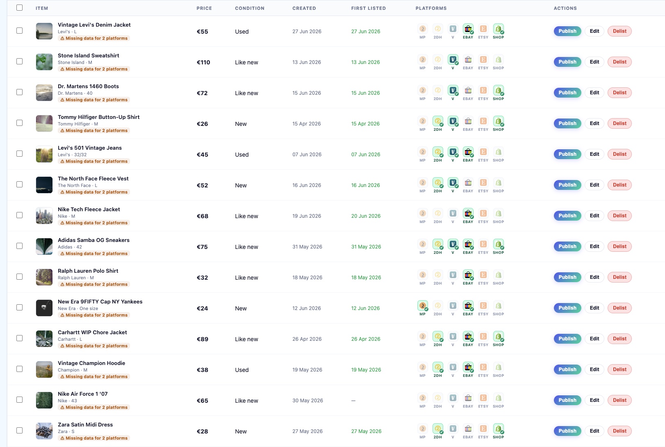Click eBay icon for Vintage Levi's Denim Jacket
The image size is (665, 447).
click(x=468, y=29)
